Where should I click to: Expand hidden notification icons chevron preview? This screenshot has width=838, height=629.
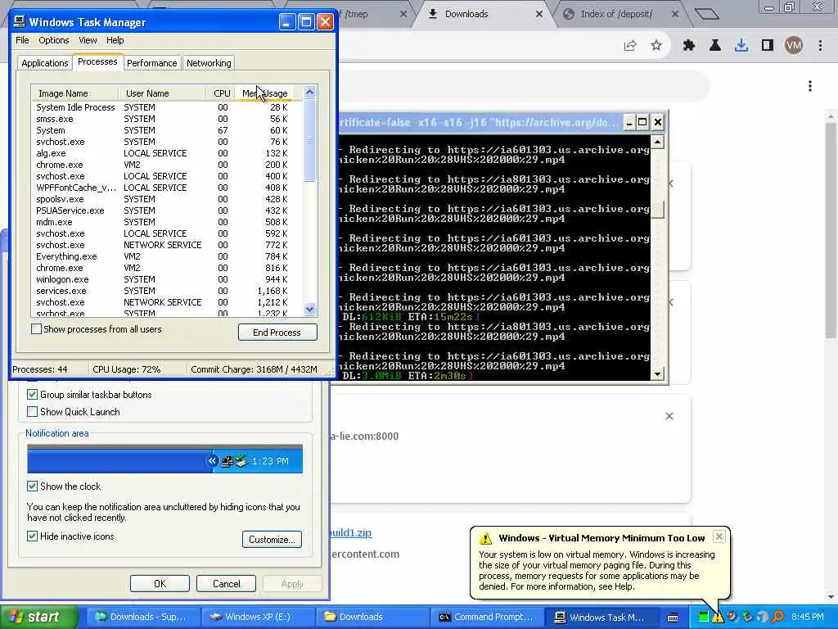point(212,460)
